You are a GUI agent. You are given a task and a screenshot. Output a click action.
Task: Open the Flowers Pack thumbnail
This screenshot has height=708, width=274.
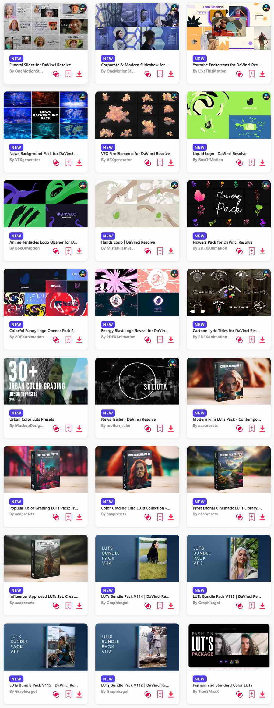(x=229, y=204)
